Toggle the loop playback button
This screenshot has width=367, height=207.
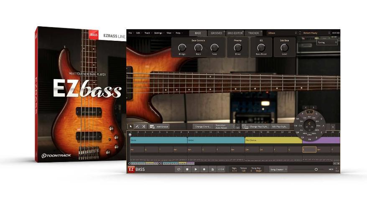tap(178, 170)
